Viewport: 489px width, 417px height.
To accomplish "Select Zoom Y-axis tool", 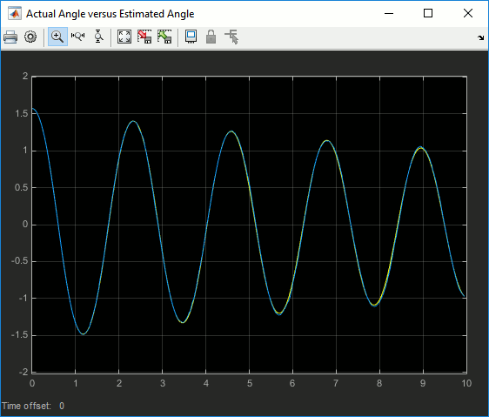I will coord(99,37).
